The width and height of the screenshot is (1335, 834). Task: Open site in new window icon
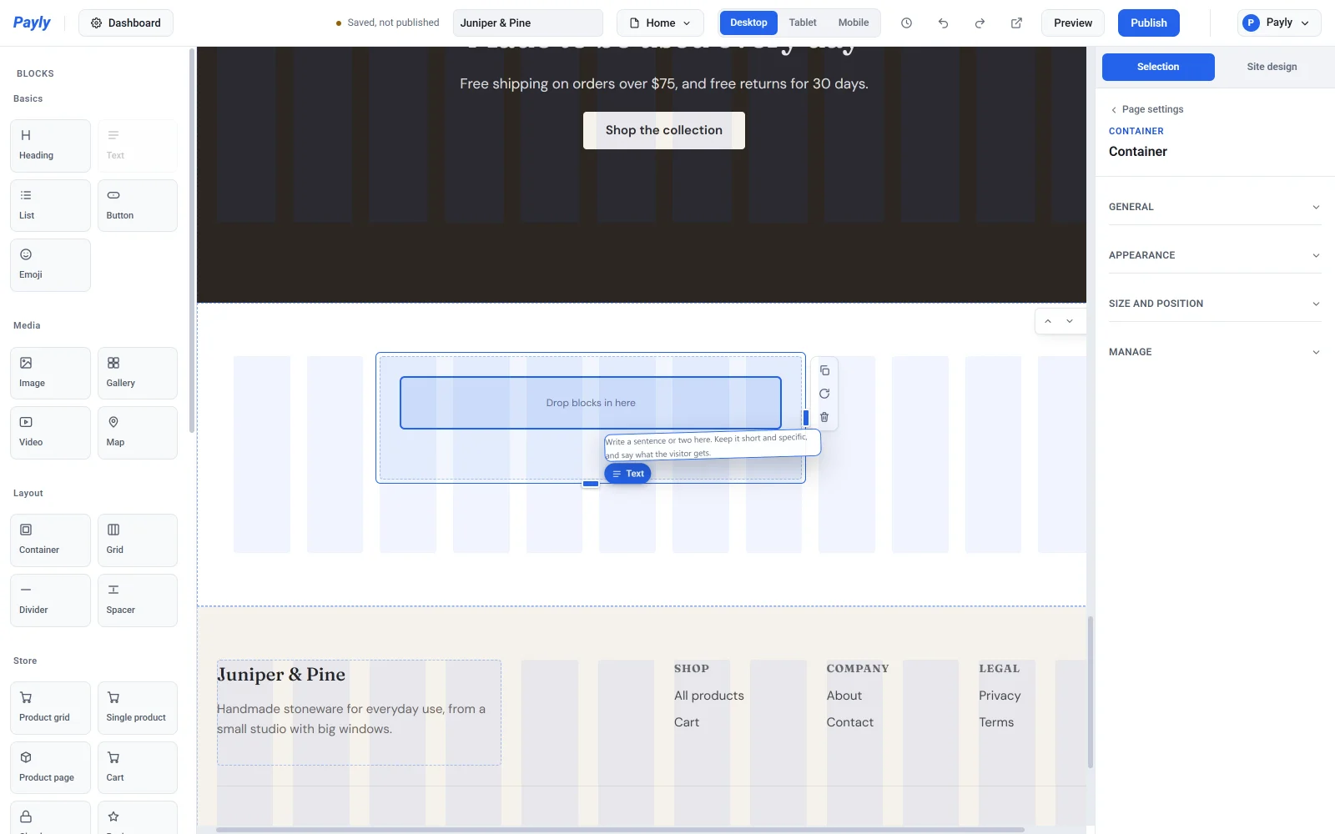pyautogui.click(x=1016, y=23)
